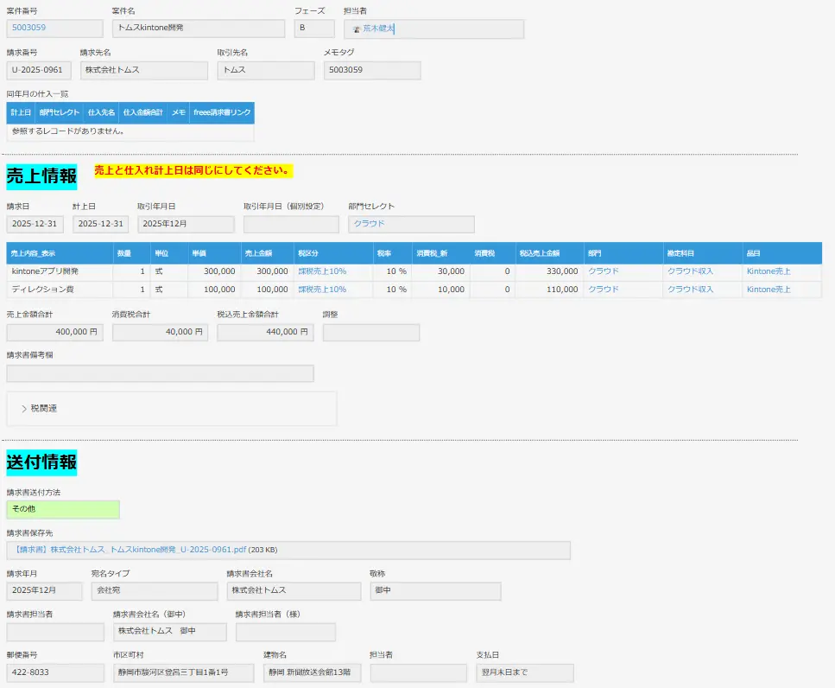Click the 取引年月日(個別設定) field
Image resolution: width=835 pixels, height=688 pixels.
point(291,225)
